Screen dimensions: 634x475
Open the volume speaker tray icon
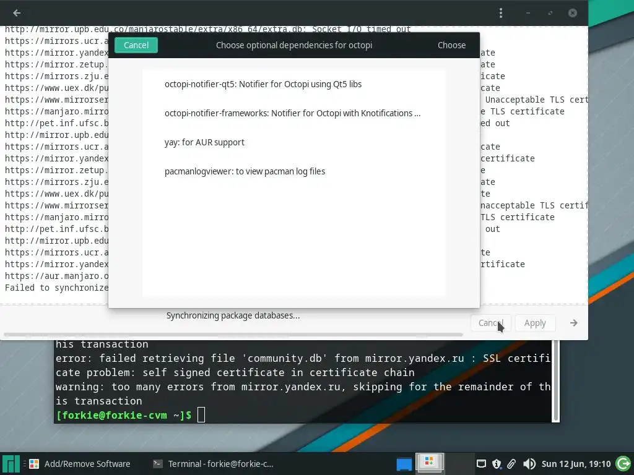(529, 464)
